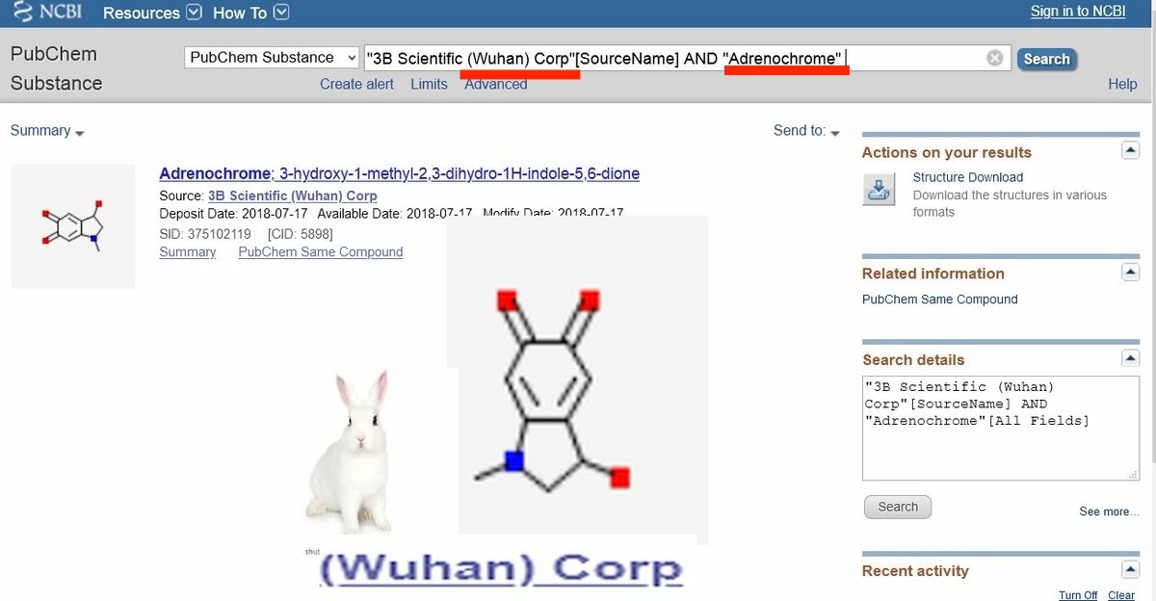This screenshot has height=601, width=1156.
Task: Click the Help link
Action: click(x=1122, y=84)
